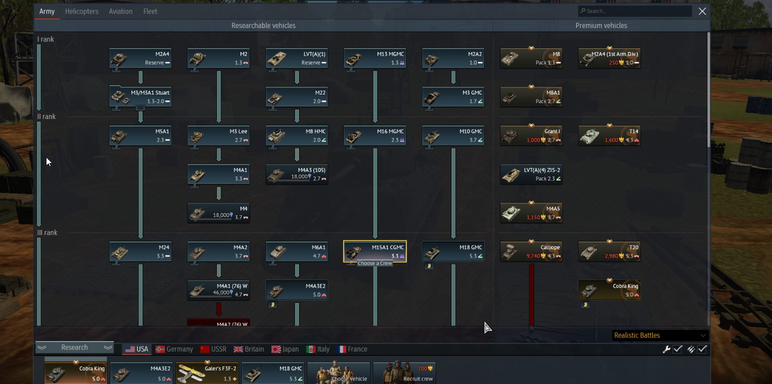Switch to the France nation tab
The height and width of the screenshot is (384, 772).
coord(352,349)
